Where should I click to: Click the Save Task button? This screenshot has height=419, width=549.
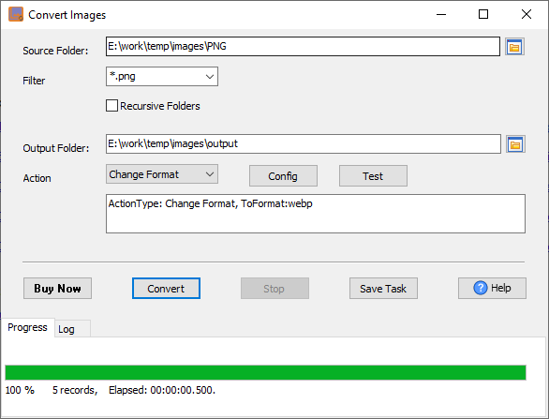pos(383,289)
